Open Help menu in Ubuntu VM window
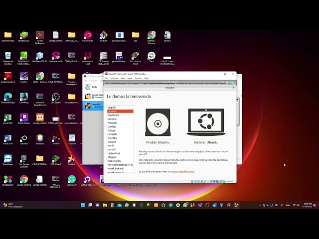 [146, 78]
